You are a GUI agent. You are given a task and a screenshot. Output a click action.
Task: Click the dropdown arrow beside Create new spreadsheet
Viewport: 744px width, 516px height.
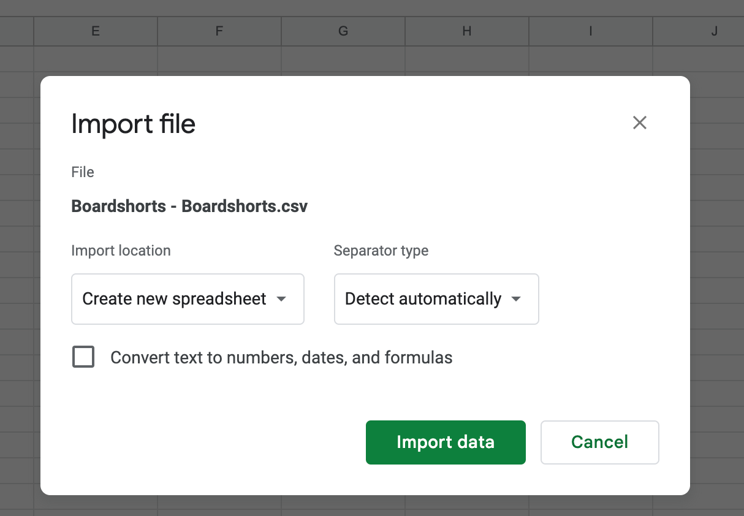tap(281, 299)
